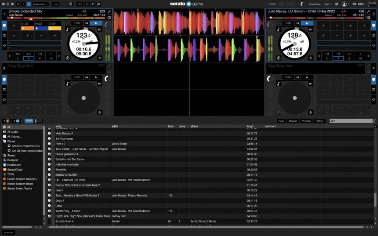The height and width of the screenshot is (236, 378).
Task: Select the Serato Demo Tracks crate
Action: click(19, 188)
